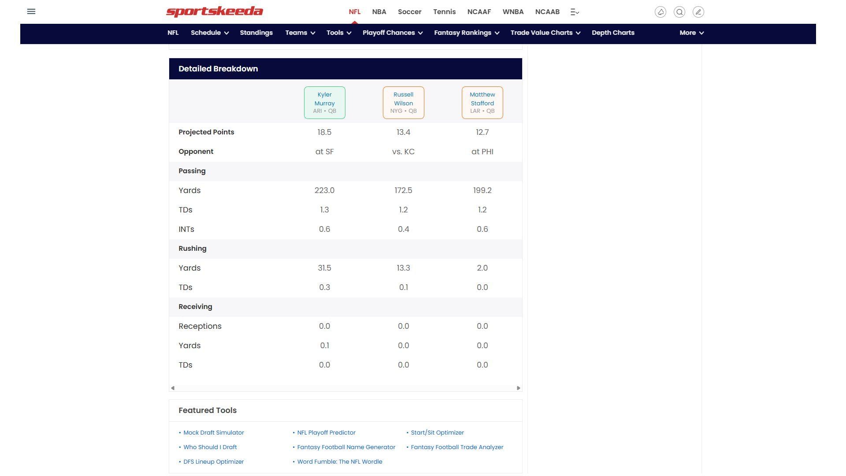Open the NCAAF section

[x=479, y=12]
